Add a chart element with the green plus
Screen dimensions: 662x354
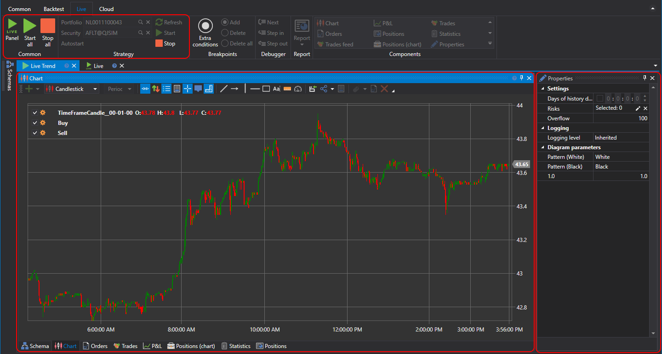29,89
